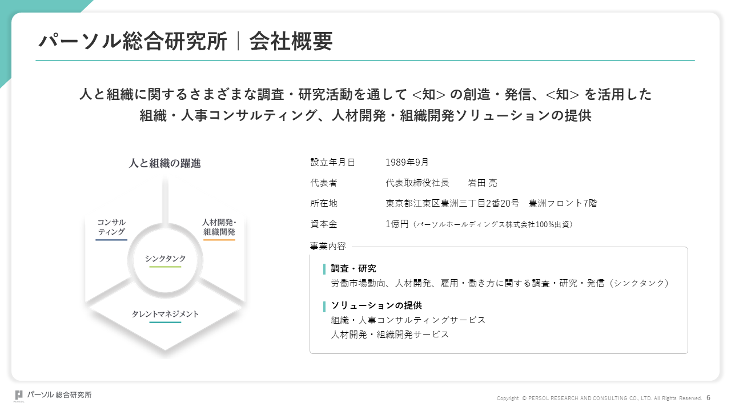731x411 pixels.
Task: Click the 資本金 label
Action: [x=324, y=224]
